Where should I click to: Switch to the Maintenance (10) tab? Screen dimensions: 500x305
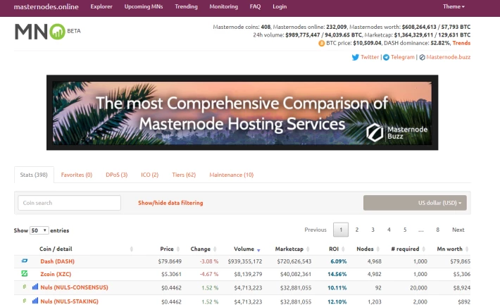pos(232,175)
